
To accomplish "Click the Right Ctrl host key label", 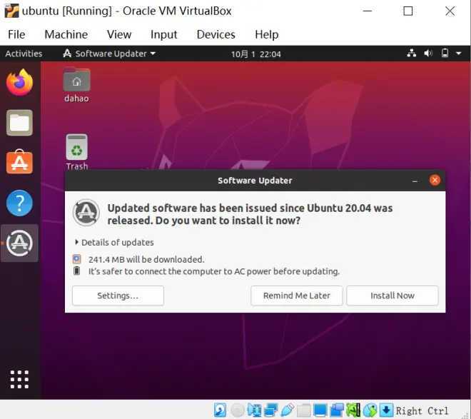I will [422, 410].
